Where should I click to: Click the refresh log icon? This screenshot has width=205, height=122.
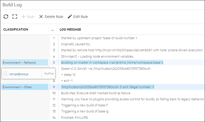coord(6,17)
